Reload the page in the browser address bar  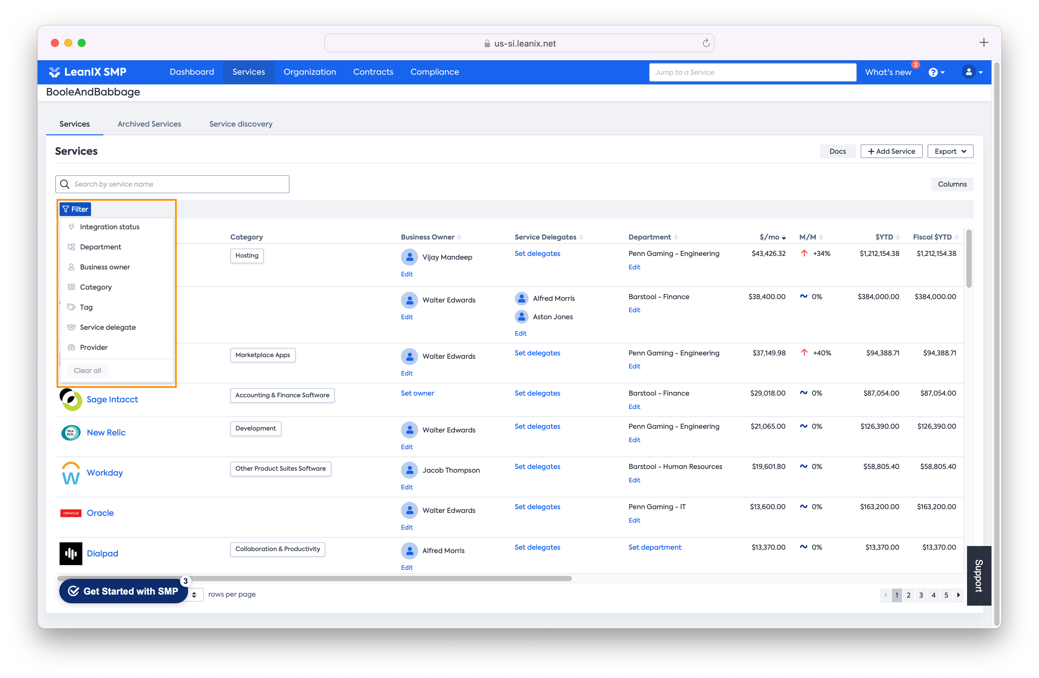[x=706, y=43]
